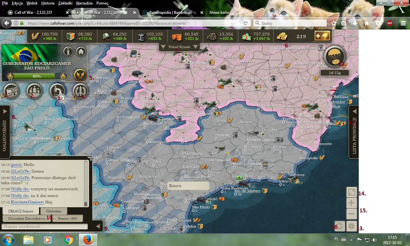
Task: Click the manpower helmet resource icon
Action: 106,37
